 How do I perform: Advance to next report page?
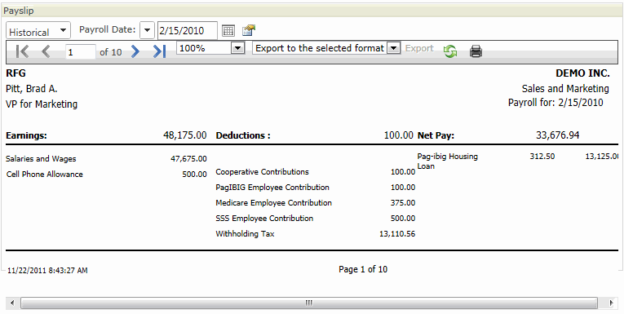pyautogui.click(x=135, y=51)
